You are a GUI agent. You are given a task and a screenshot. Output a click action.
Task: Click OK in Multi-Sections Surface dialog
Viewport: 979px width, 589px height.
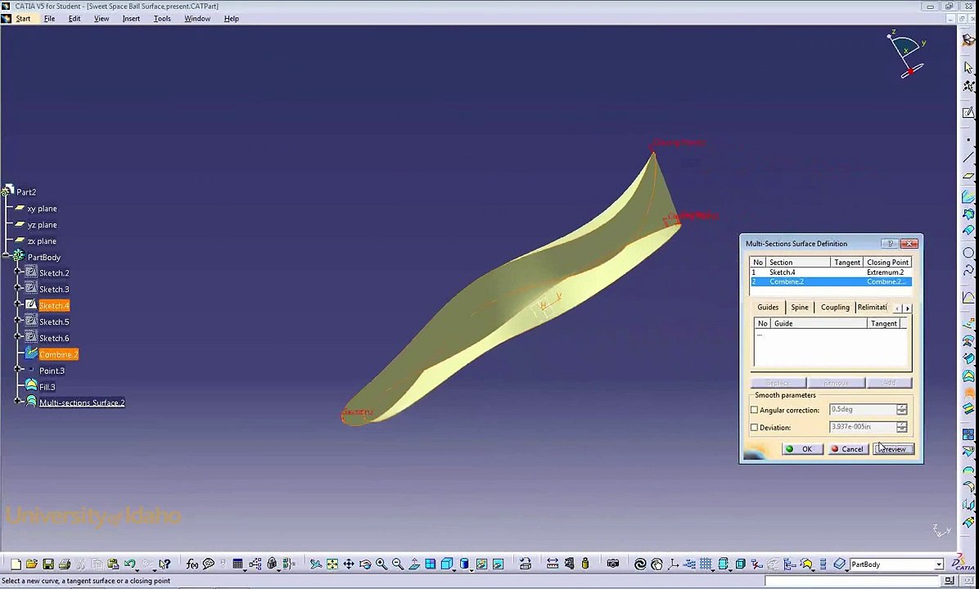pos(802,449)
